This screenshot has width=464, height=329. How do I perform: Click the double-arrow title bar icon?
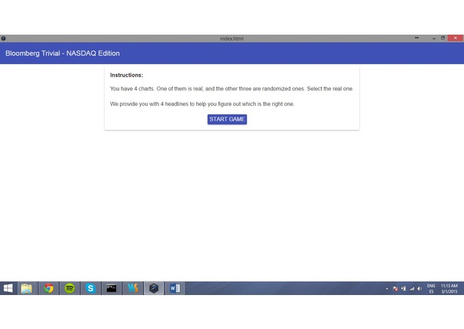(x=417, y=38)
